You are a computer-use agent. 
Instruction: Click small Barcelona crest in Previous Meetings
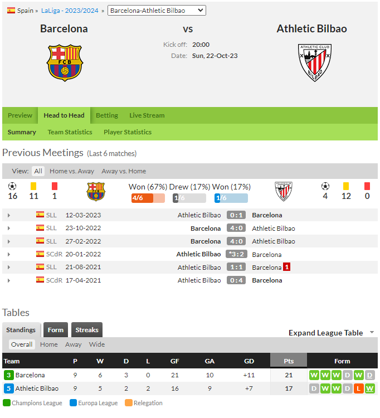click(x=96, y=191)
